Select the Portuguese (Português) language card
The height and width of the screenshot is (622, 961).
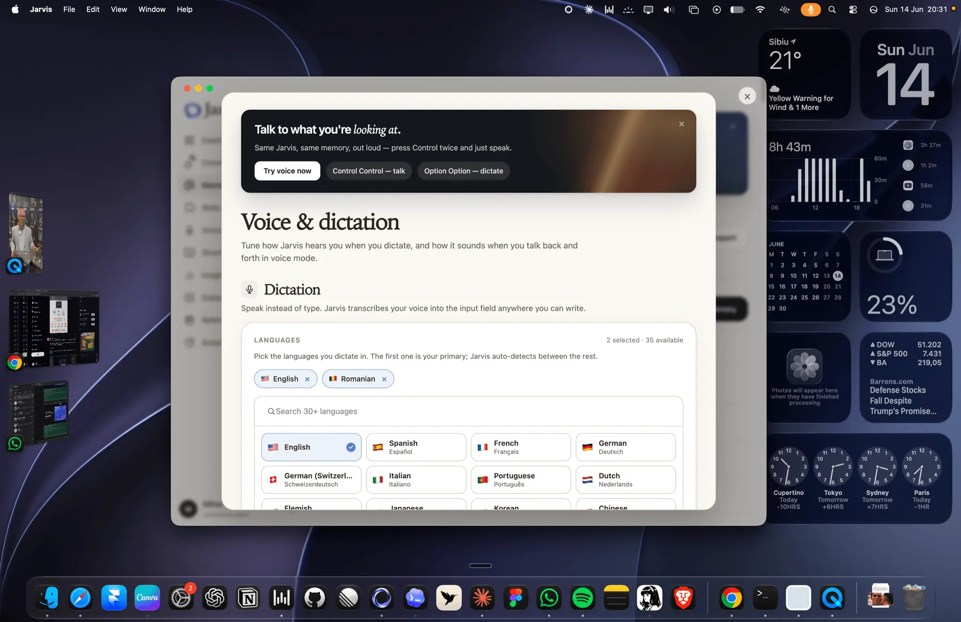pos(521,479)
